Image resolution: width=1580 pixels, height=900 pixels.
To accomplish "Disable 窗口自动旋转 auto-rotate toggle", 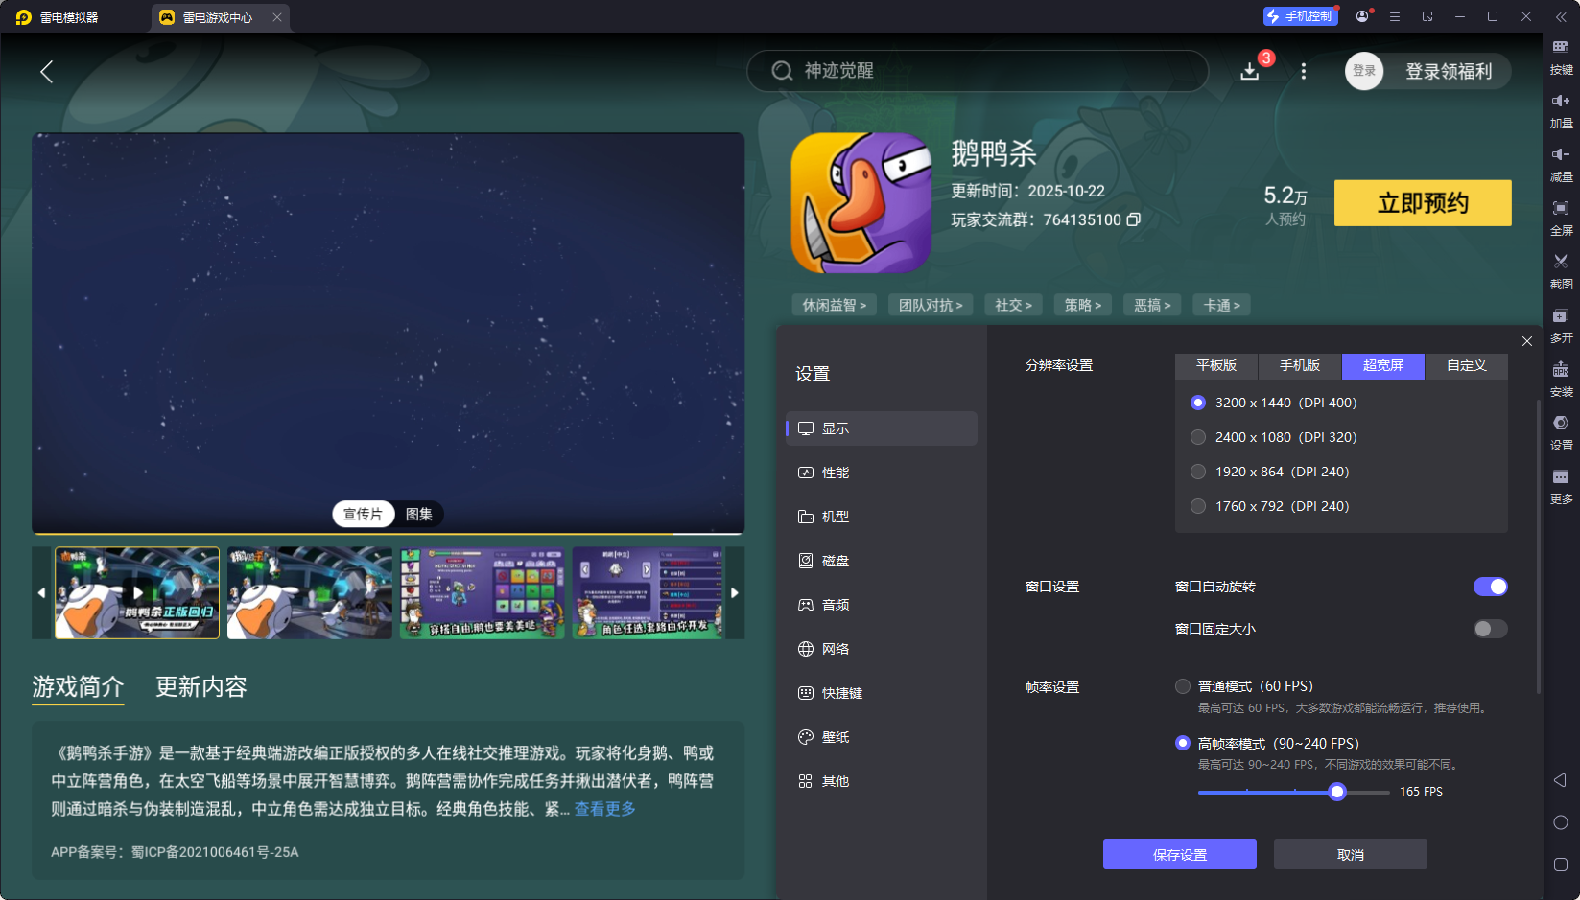I will pyautogui.click(x=1490, y=586).
